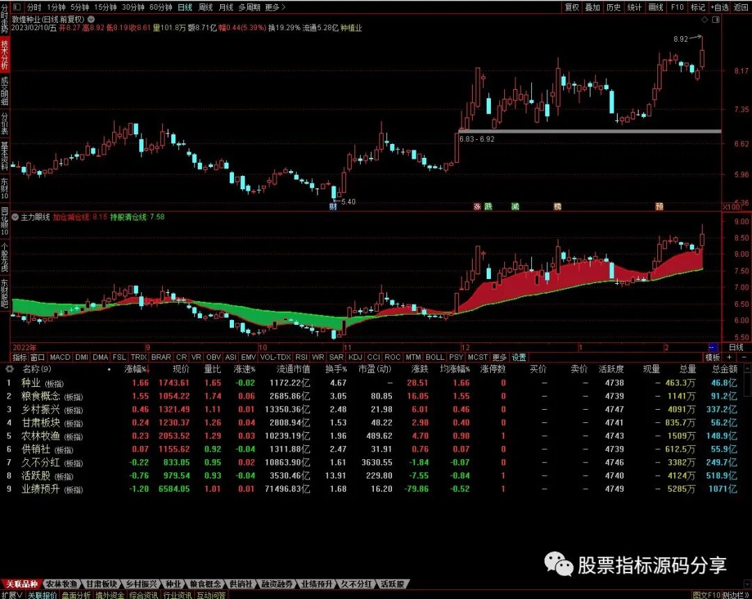The image size is (752, 599).
Task: Open 复权 adjustment menu
Action: click(572, 7)
